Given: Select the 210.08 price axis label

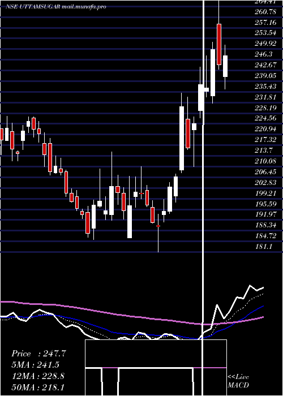Looking at the screenshot, I should coord(266,161).
